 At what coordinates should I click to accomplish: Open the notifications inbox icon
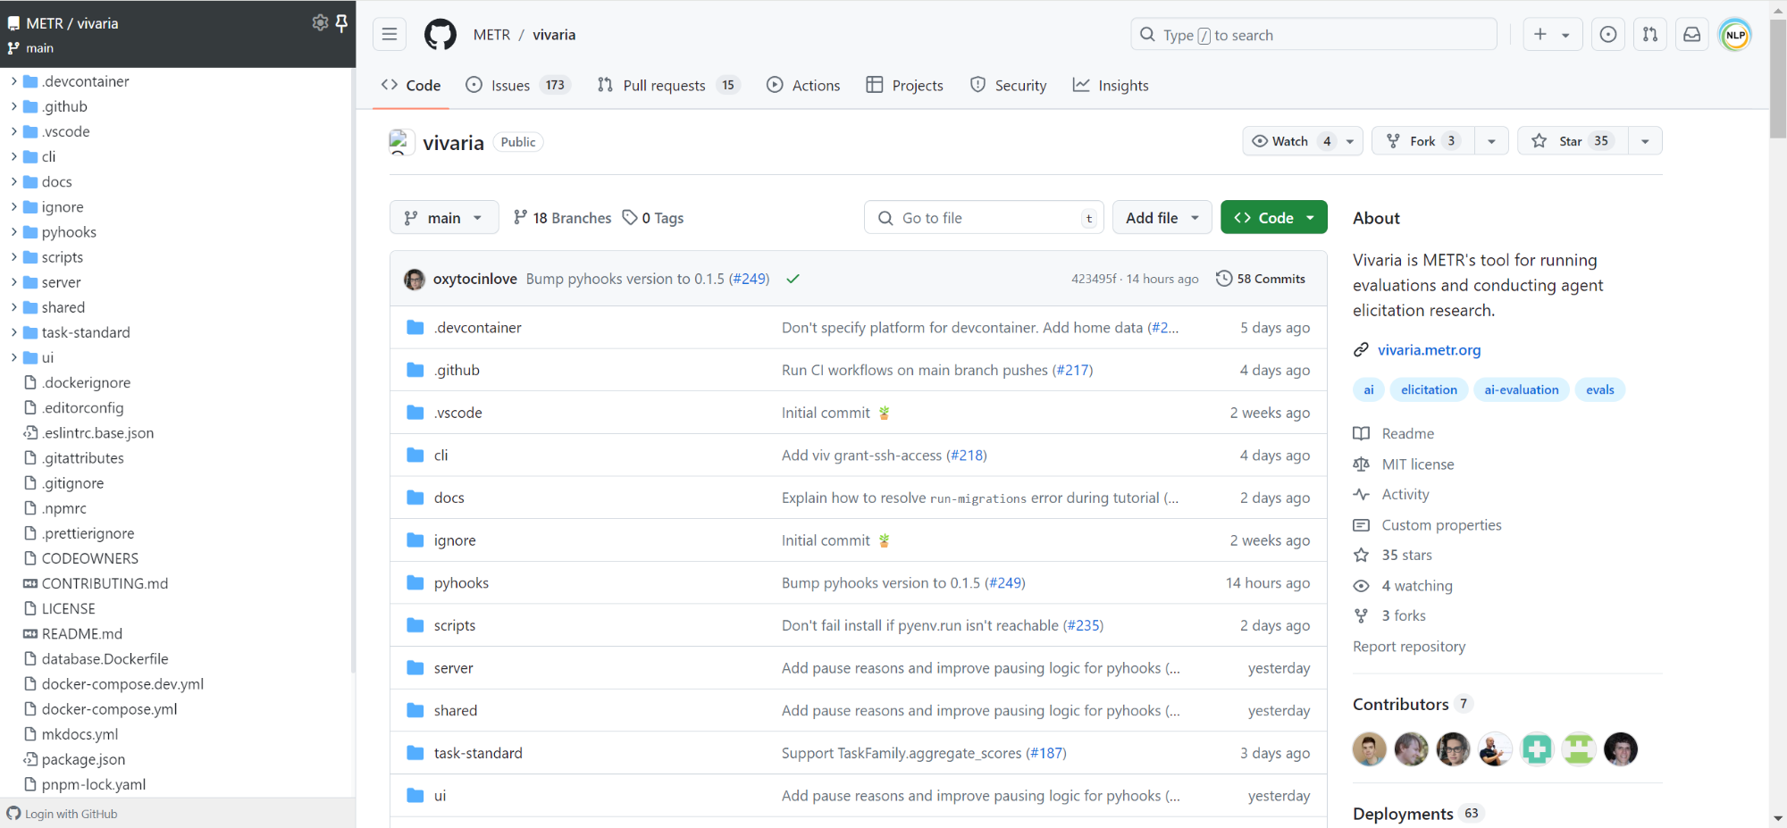[1691, 35]
